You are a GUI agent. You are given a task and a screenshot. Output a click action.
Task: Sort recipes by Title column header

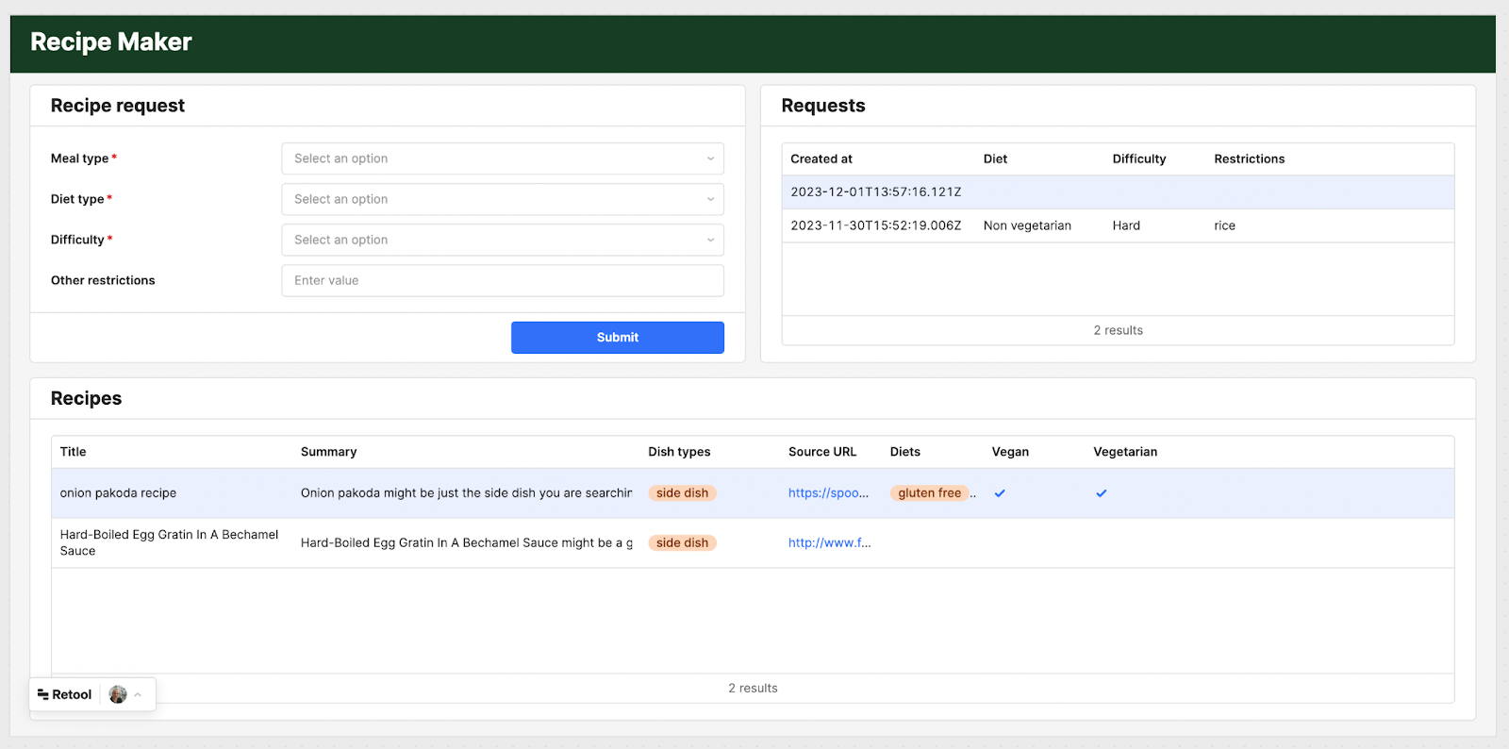[73, 452]
